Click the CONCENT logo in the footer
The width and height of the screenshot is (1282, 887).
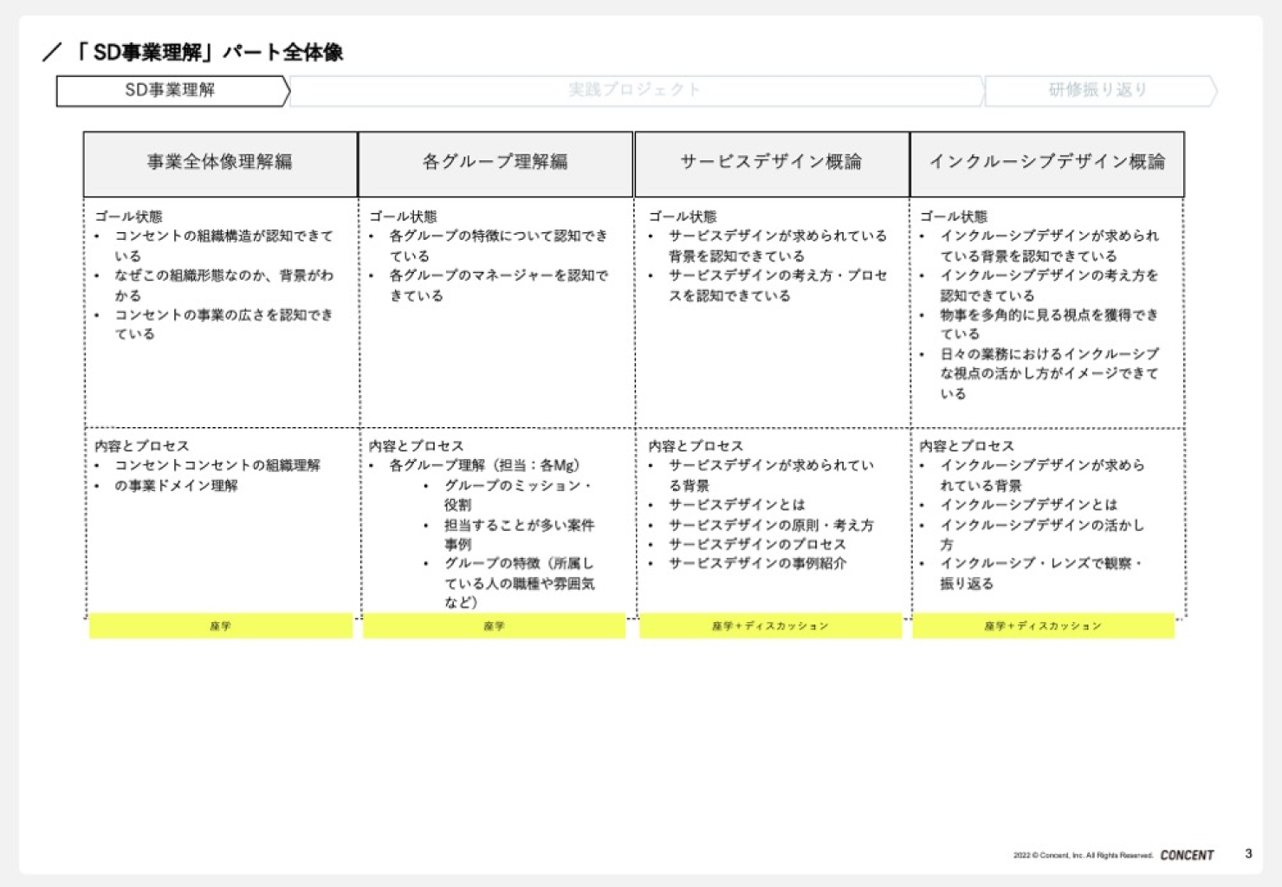(x=1187, y=855)
